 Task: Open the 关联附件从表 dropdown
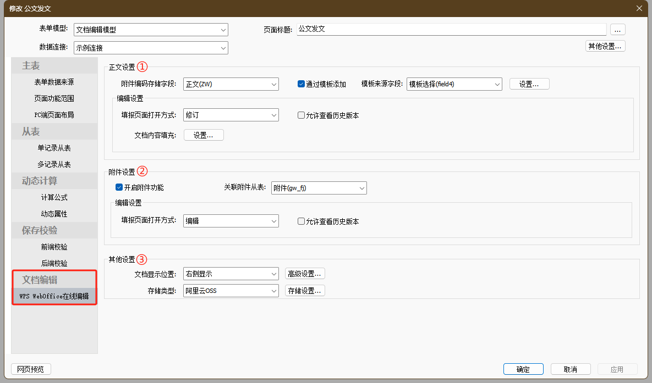319,188
